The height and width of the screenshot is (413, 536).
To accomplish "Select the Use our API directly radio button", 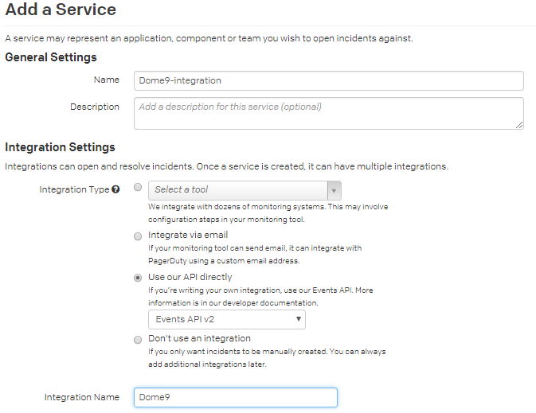I will (x=138, y=278).
